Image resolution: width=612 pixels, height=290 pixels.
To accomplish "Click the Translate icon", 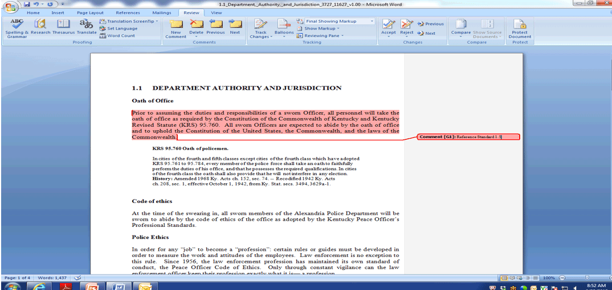I will pyautogui.click(x=87, y=26).
